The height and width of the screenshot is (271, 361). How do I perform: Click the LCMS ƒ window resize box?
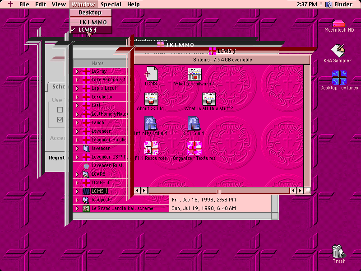coord(307,191)
